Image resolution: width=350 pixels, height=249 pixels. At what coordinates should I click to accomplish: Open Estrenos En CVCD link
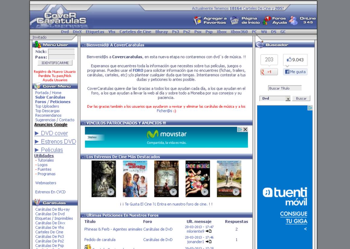50,192
